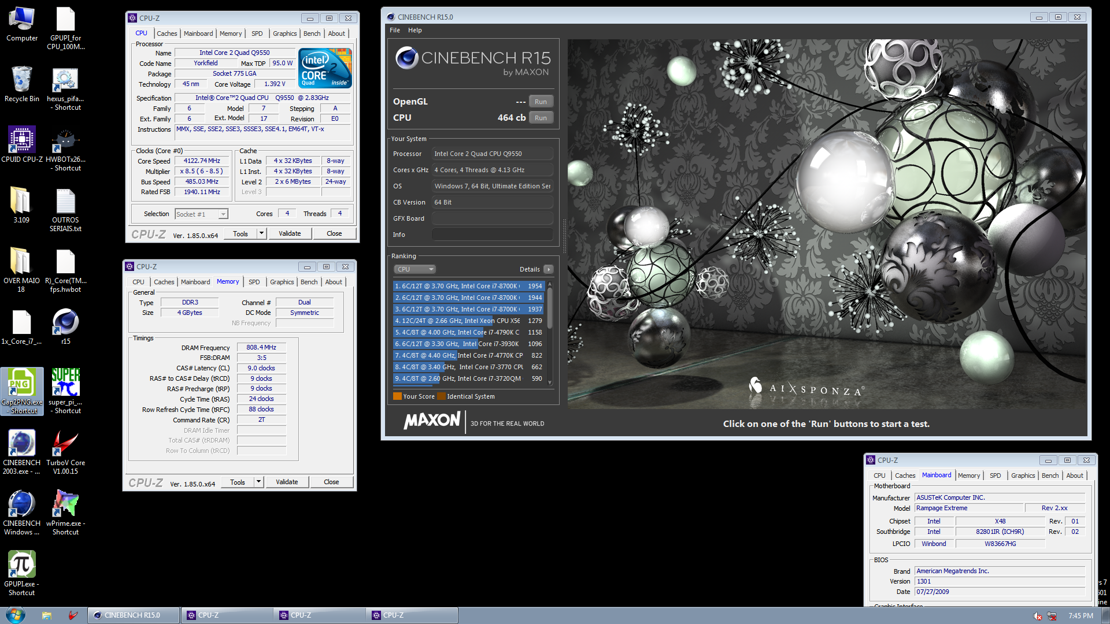Open the Cinebench Help menu

(415, 30)
